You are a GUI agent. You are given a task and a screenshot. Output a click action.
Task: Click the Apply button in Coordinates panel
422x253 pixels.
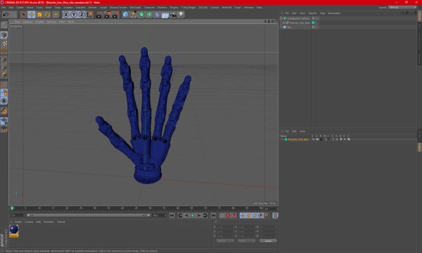(x=268, y=241)
